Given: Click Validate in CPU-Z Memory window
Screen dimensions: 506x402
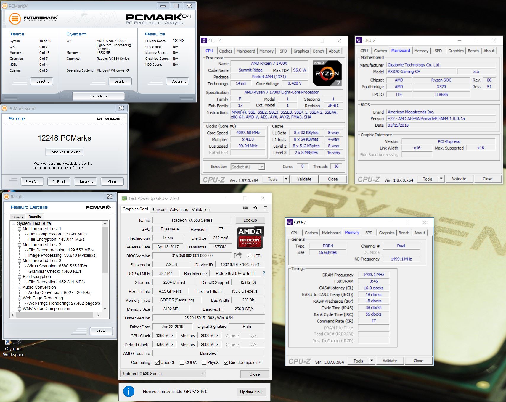Looking at the screenshot, I should [390, 361].
